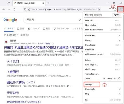The width and height of the screenshot is (124, 104).
Task: Open Settings from the menu
Action: tap(92, 84)
